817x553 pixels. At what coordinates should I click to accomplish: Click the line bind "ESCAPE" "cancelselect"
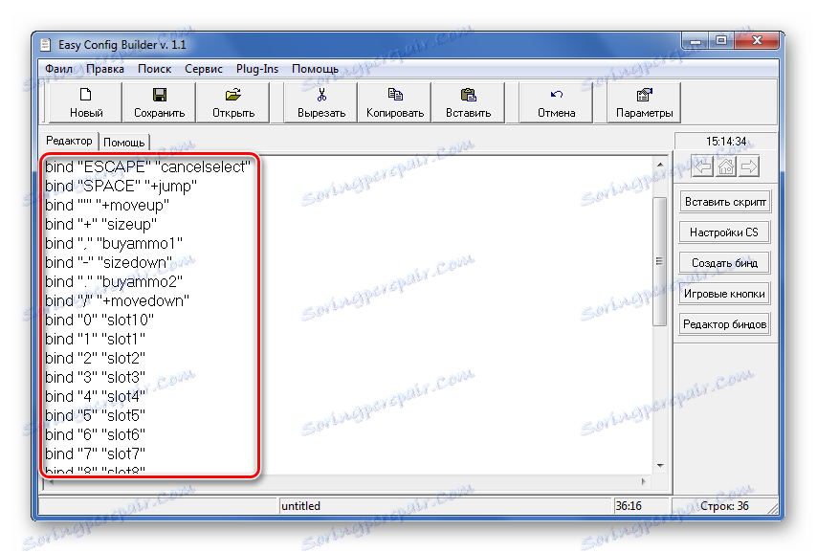coord(147,166)
